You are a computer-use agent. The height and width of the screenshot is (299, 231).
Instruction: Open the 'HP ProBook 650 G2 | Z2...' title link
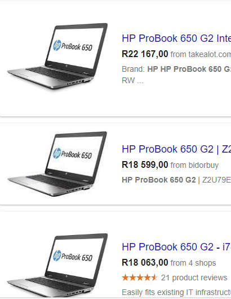pos(176,149)
